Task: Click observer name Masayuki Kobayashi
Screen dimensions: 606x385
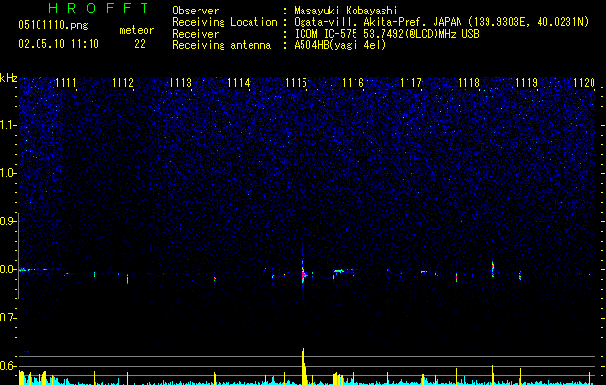Action: point(346,11)
